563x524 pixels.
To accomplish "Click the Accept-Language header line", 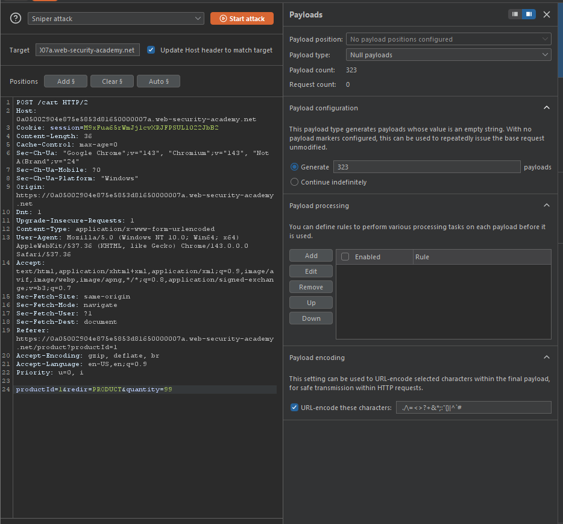I will 81,364.
